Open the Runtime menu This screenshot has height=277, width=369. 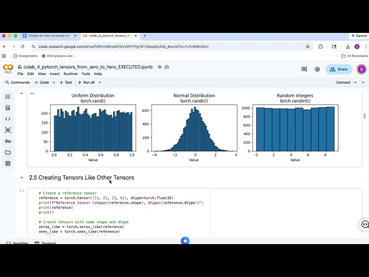[x=70, y=74]
